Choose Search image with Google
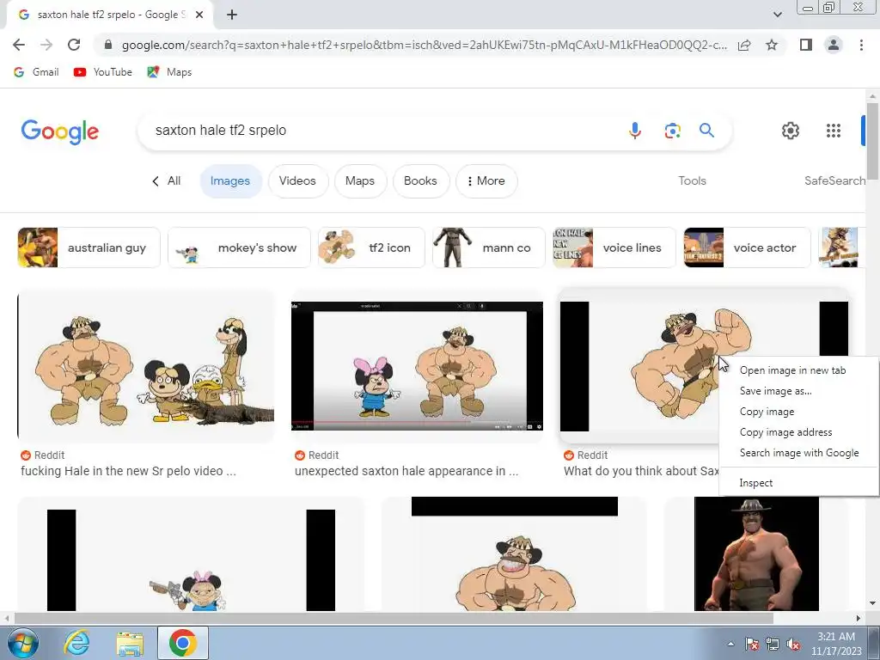Screen dimensions: 880x660 click(799, 453)
